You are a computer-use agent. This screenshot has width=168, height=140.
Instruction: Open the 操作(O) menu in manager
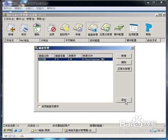20,19
